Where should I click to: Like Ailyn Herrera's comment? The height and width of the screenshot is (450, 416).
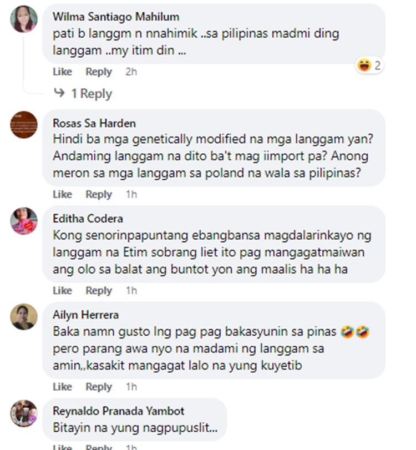[62, 387]
